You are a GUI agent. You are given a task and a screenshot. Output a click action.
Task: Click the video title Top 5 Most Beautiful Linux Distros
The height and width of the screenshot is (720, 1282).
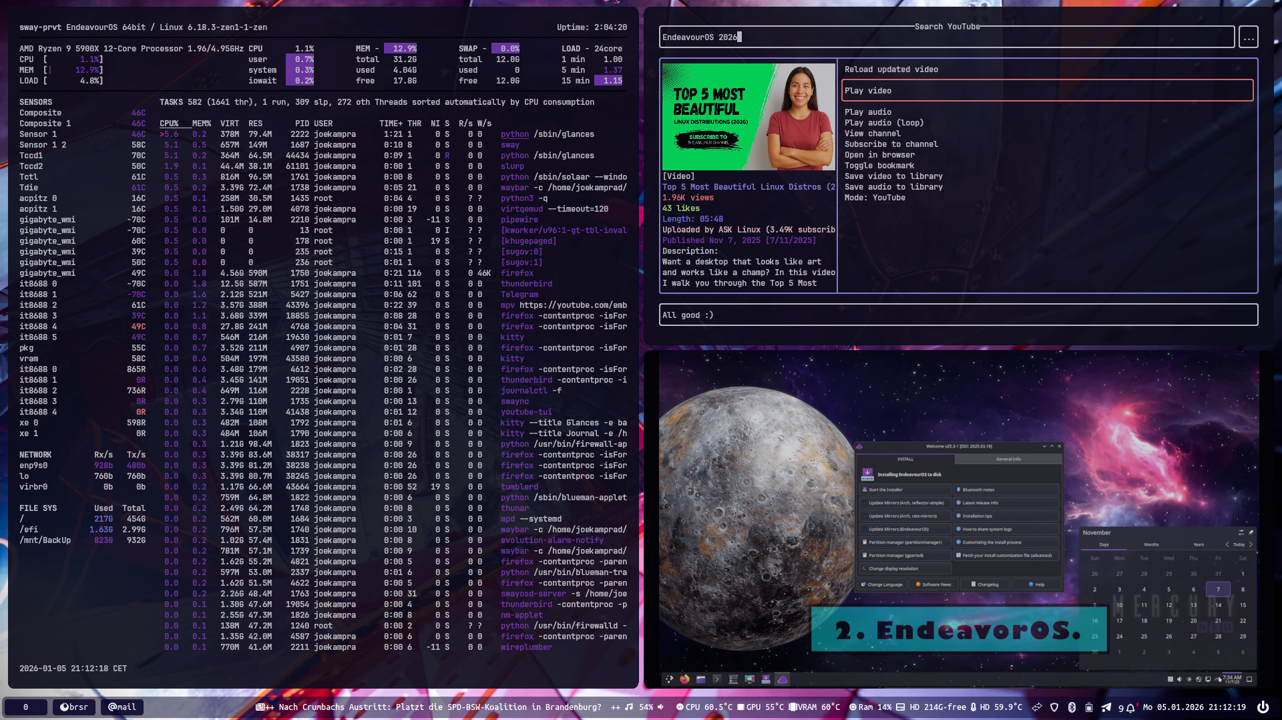click(749, 187)
